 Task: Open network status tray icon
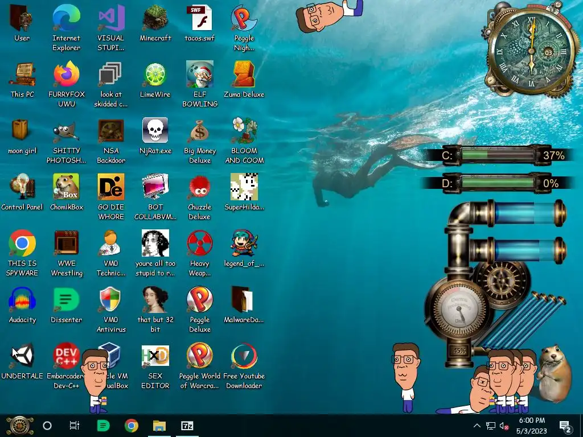click(491, 426)
